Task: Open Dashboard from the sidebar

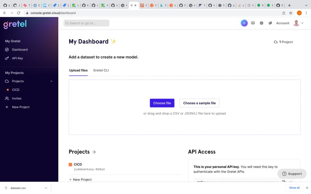Action: point(20,50)
